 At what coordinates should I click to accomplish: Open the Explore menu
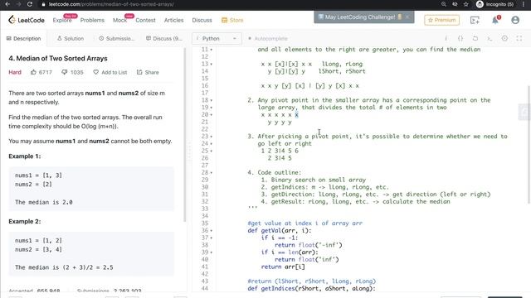(62, 20)
